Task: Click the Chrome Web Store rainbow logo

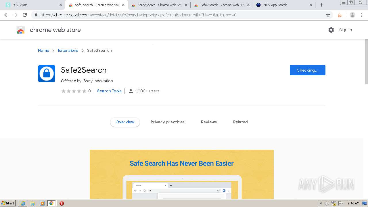Action: 21,30
